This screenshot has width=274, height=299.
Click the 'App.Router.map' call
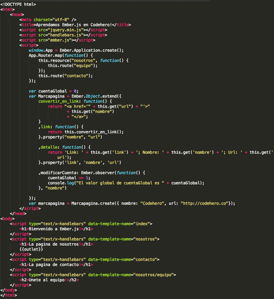(x=45, y=56)
